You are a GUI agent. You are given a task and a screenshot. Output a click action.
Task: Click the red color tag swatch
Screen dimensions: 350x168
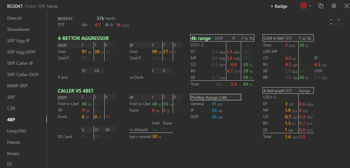pyautogui.click(x=304, y=6)
